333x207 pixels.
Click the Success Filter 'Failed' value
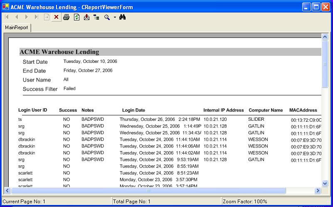[69, 88]
